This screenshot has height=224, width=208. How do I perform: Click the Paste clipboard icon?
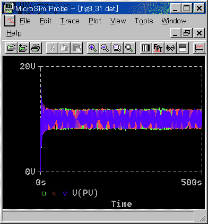76,48
